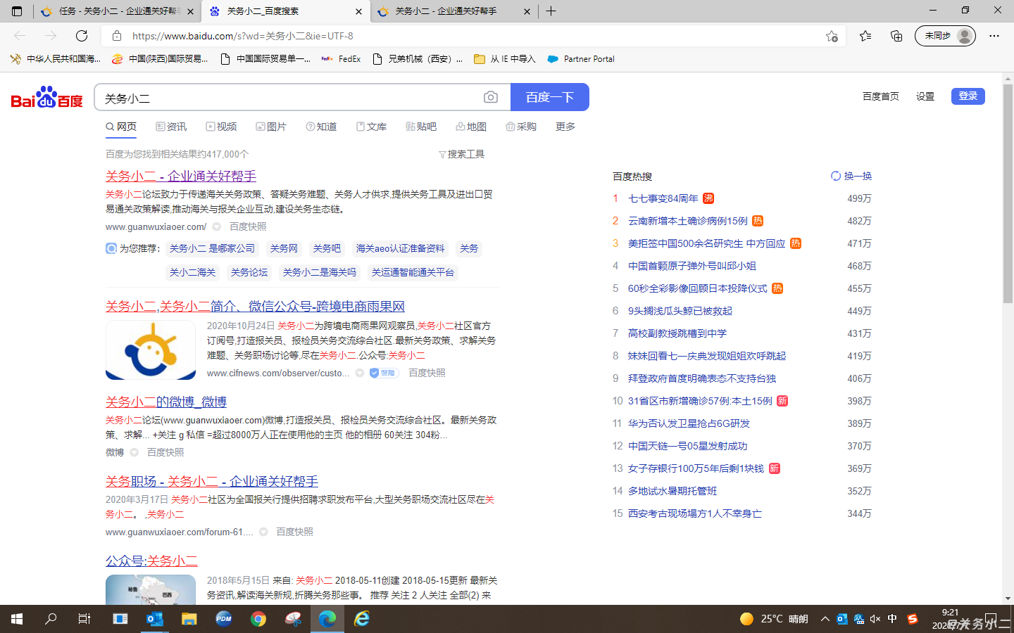Image resolution: width=1014 pixels, height=633 pixels.
Task: Open Task View on taskbar
Action: coord(84,619)
